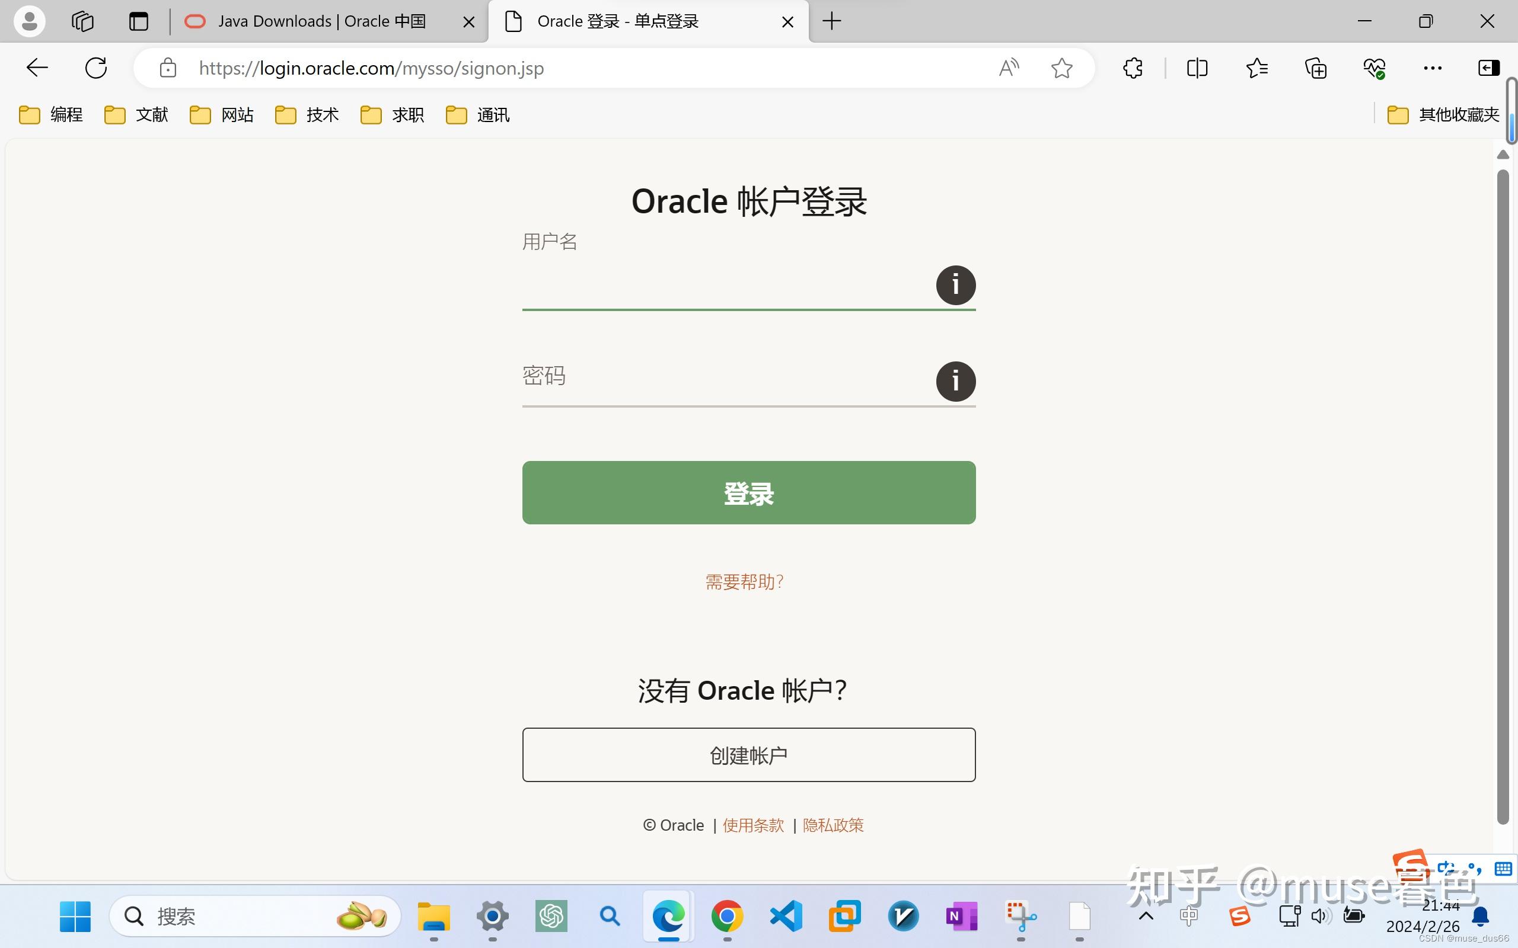Click the info icon beside the username field

point(955,284)
